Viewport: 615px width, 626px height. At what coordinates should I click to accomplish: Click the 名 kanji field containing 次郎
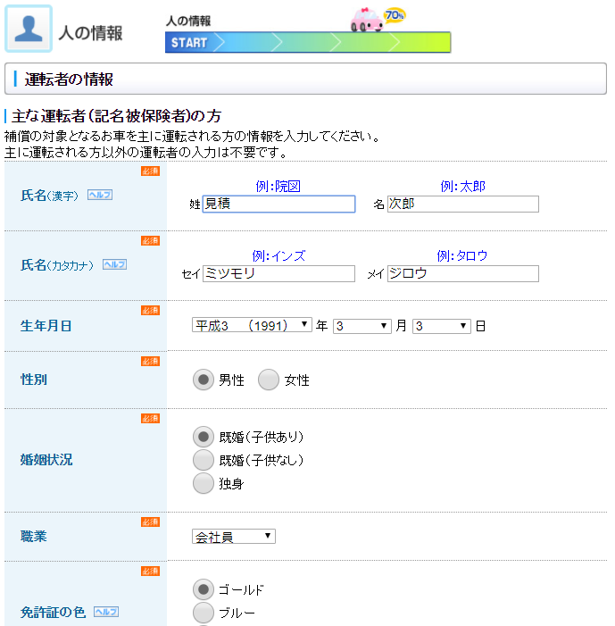pos(462,204)
